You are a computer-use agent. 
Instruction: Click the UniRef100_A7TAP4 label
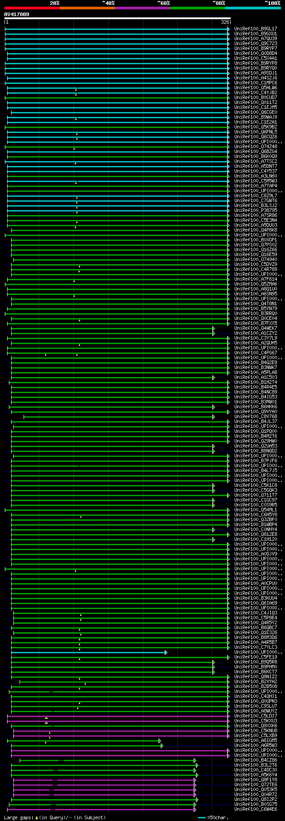click(256, 186)
